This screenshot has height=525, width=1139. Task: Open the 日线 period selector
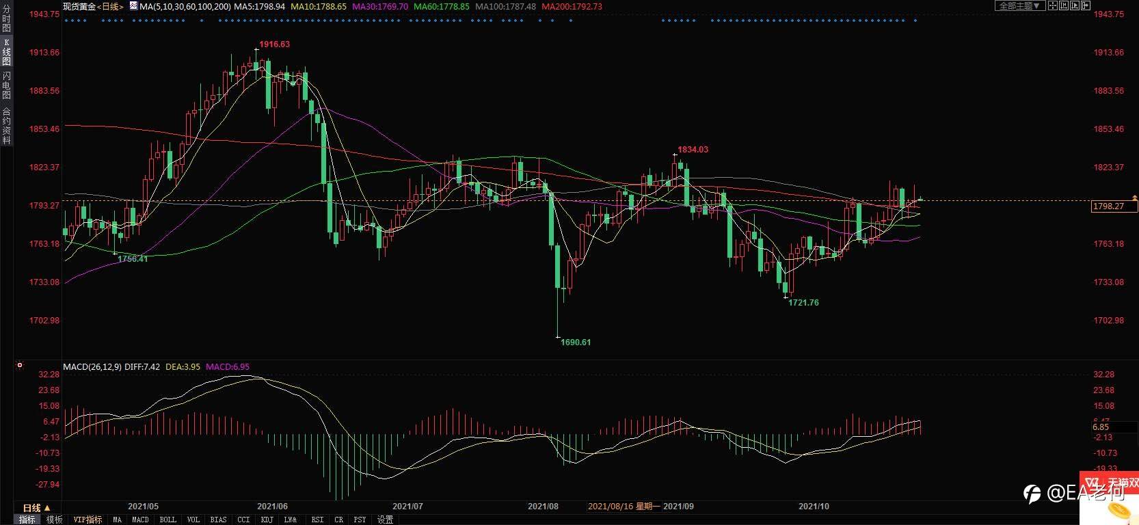point(37,508)
